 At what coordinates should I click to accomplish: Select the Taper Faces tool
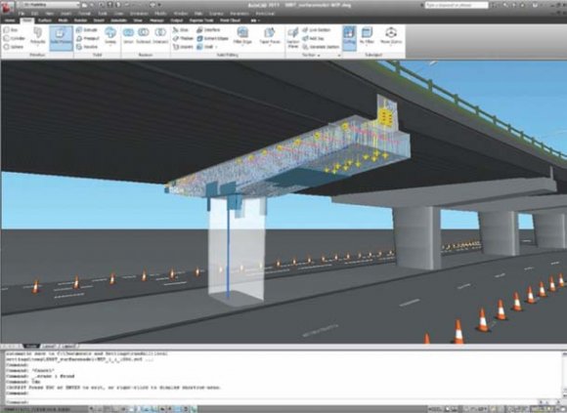point(270,35)
